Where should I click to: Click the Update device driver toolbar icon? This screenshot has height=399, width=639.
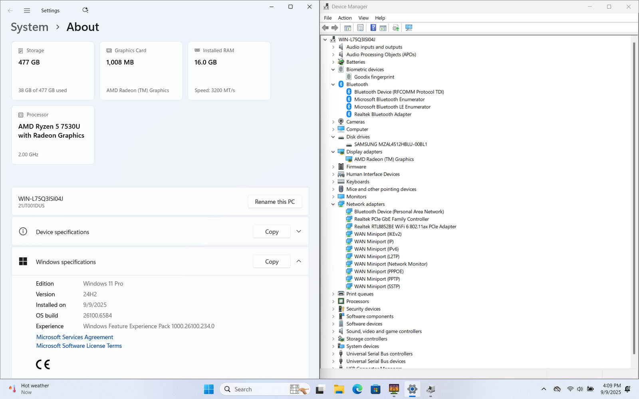(396, 28)
